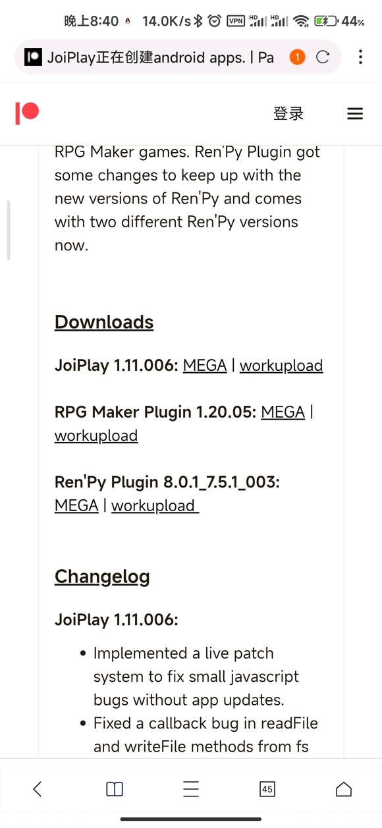Viewport: 382px width, 828px height.
Task: Download JoiPlay 1.11.006 from MEGA
Action: tap(205, 365)
